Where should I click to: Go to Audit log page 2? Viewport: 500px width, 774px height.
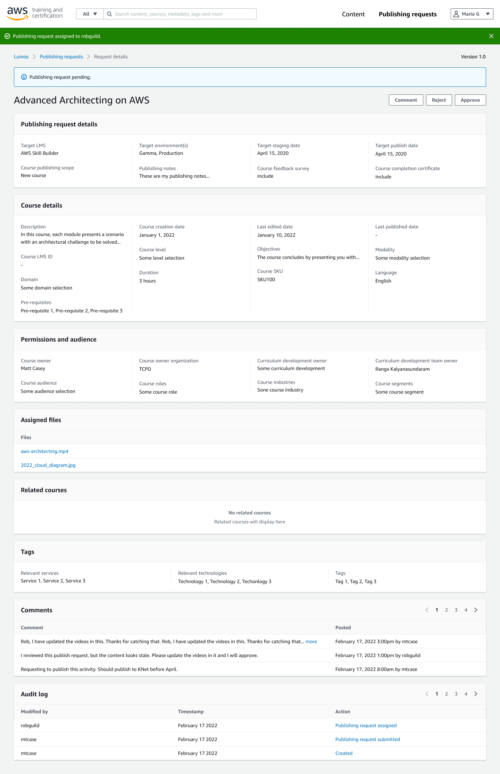(447, 694)
